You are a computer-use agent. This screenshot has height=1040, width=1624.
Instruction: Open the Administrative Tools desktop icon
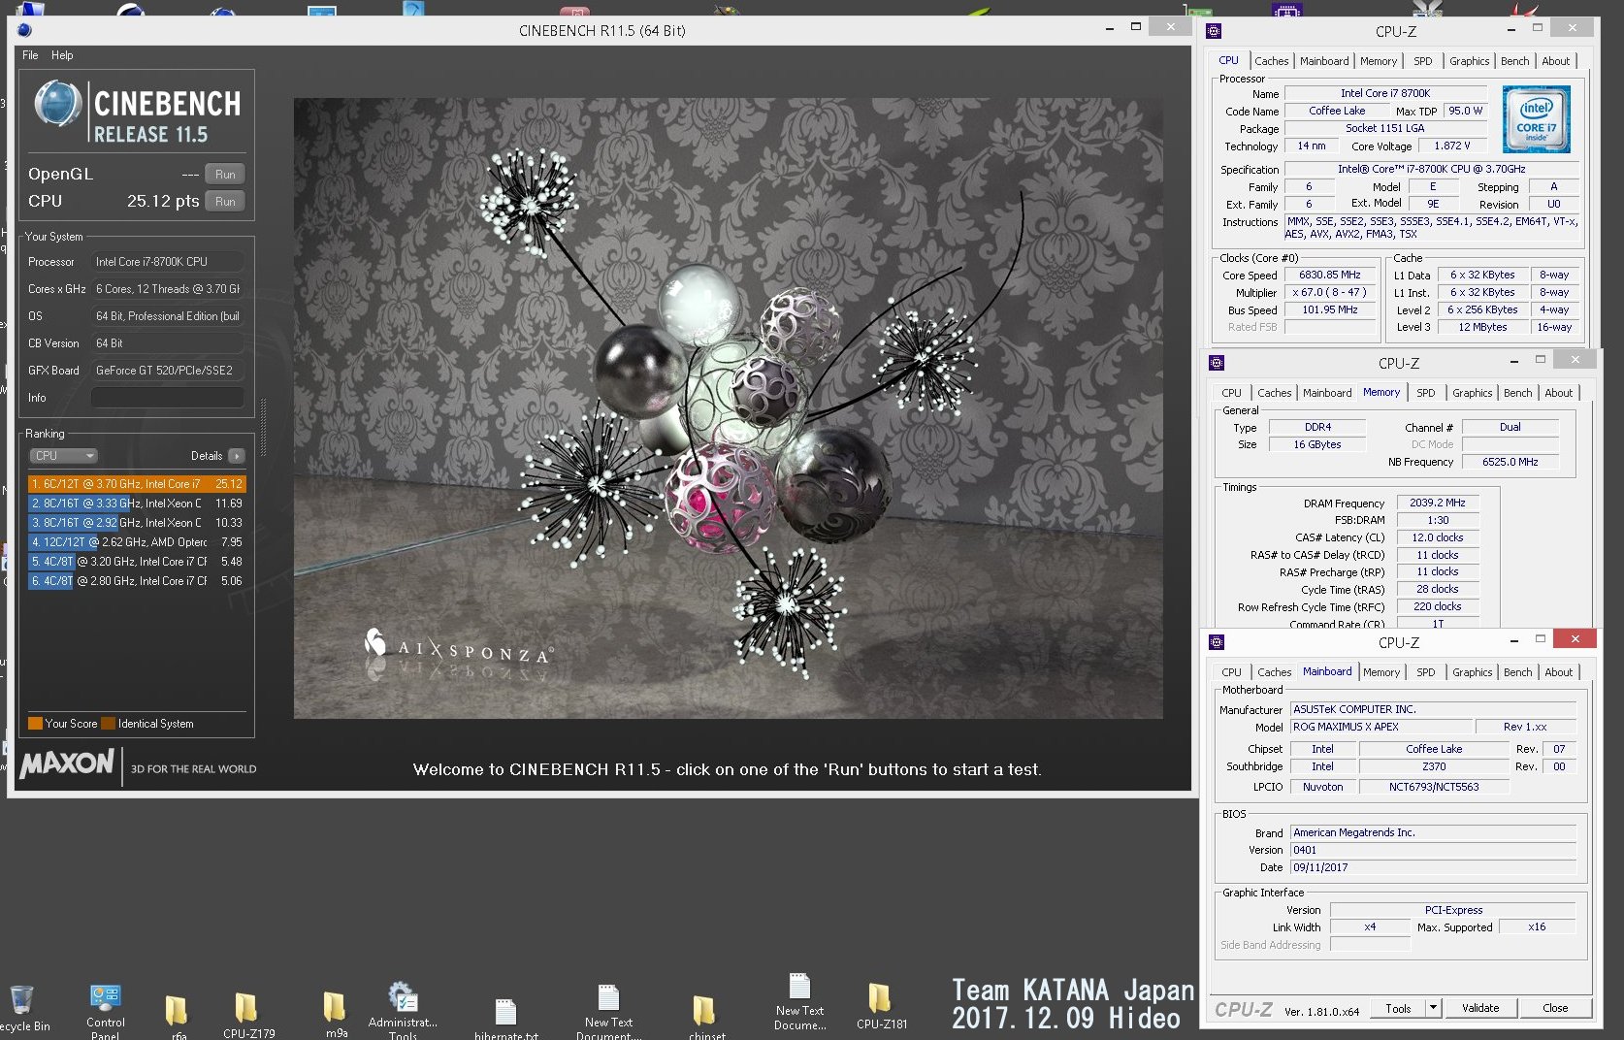(403, 1011)
